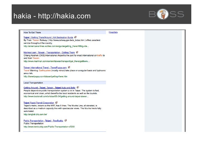
Task: Click the 'Local Transportation' section header
Action: click(x=64, y=83)
